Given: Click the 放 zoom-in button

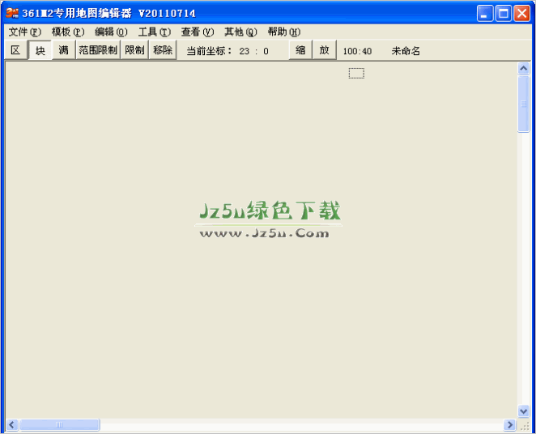Looking at the screenshot, I should pyautogui.click(x=325, y=50).
